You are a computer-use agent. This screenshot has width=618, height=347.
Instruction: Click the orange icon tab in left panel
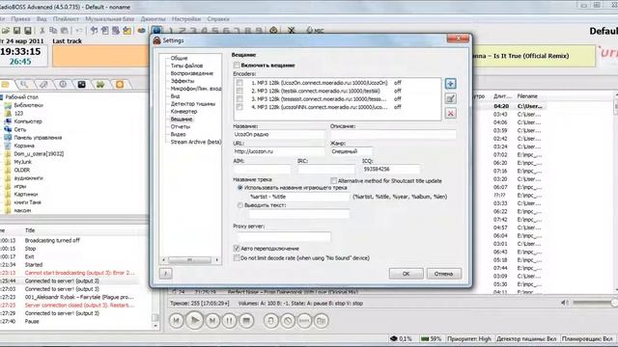click(120, 84)
